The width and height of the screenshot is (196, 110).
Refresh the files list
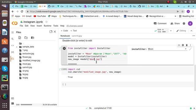tap(26, 38)
